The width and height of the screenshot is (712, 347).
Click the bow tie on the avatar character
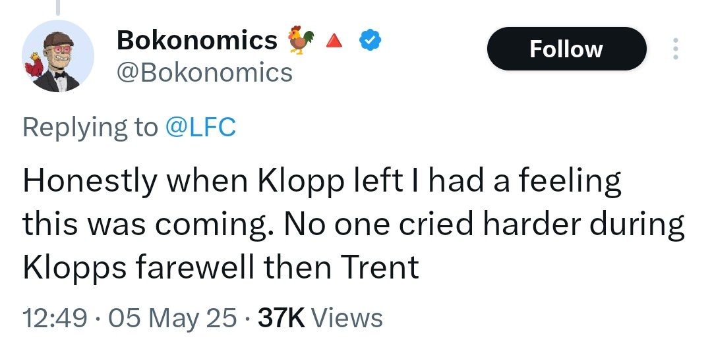click(x=61, y=75)
